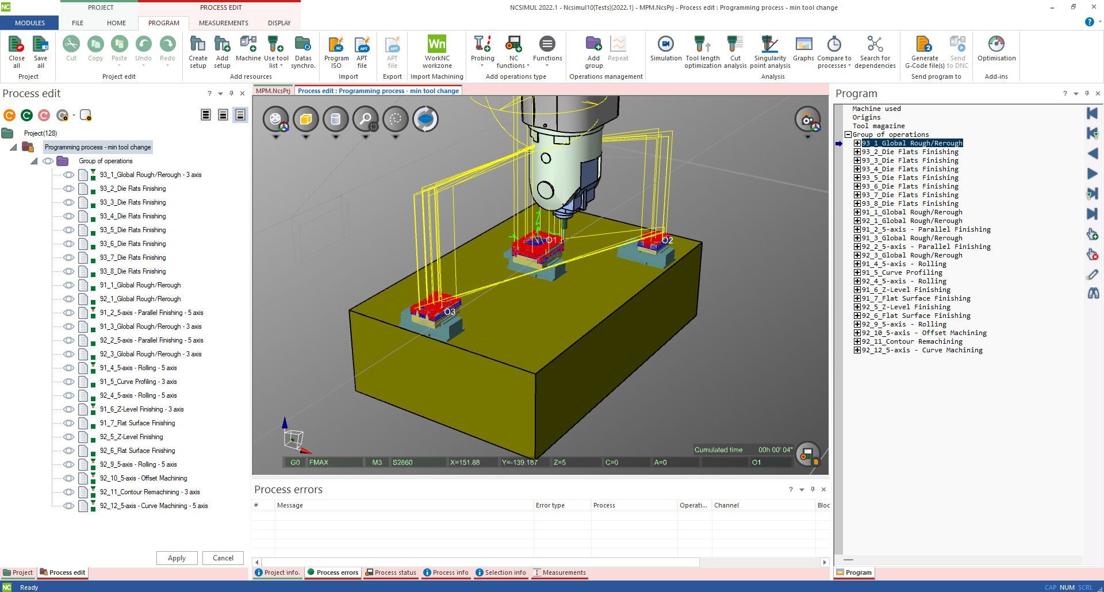Click the zoom magnifier view icon
Image resolution: width=1104 pixels, height=592 pixels.
[x=366, y=119]
